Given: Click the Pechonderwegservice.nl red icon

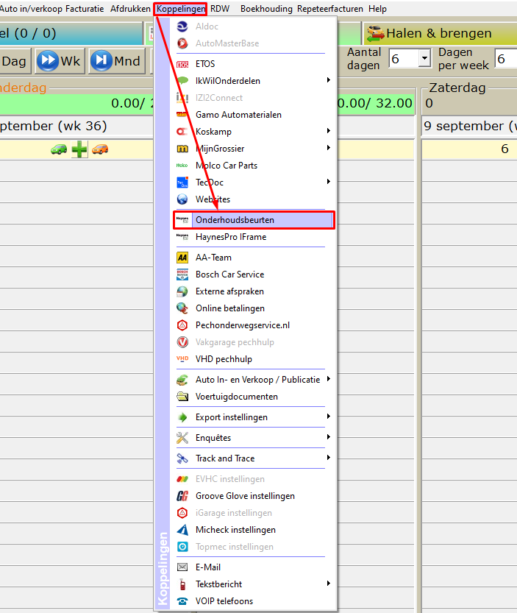Looking at the screenshot, I should tap(182, 325).
